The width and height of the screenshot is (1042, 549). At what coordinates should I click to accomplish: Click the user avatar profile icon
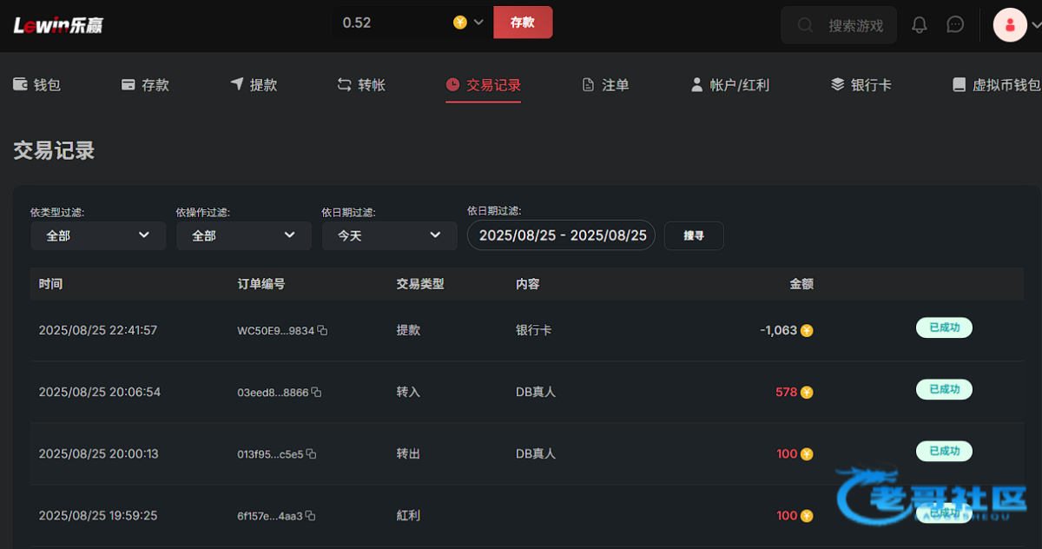tap(1009, 25)
